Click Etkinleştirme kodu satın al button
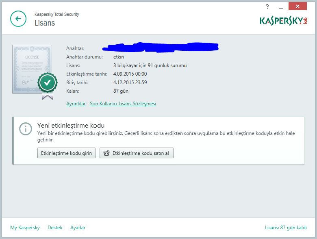 pyautogui.click(x=137, y=153)
